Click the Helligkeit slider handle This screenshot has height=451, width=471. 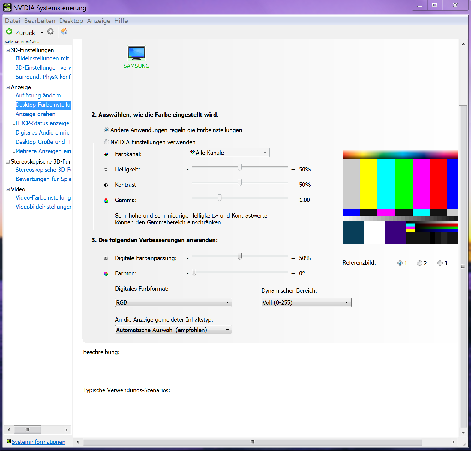click(240, 167)
